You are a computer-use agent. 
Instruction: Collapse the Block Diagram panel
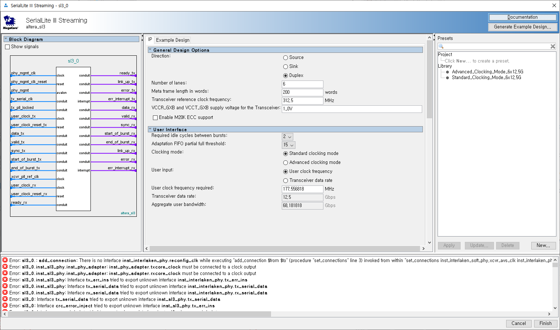click(6, 39)
